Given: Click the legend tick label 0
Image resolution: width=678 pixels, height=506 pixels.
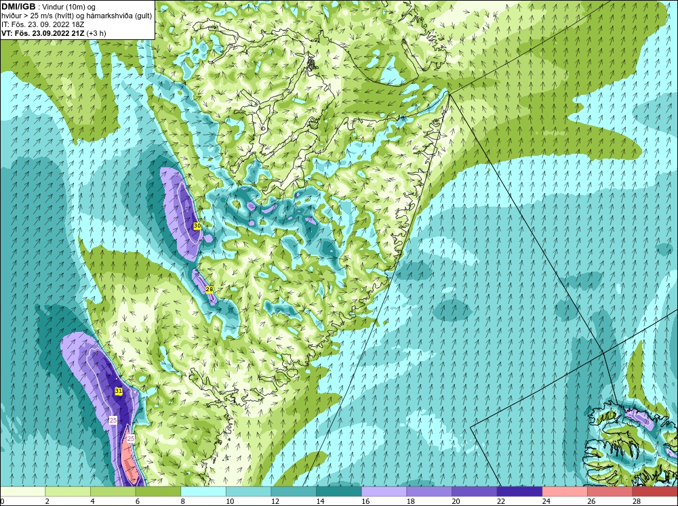Looking at the screenshot, I should tap(2, 501).
